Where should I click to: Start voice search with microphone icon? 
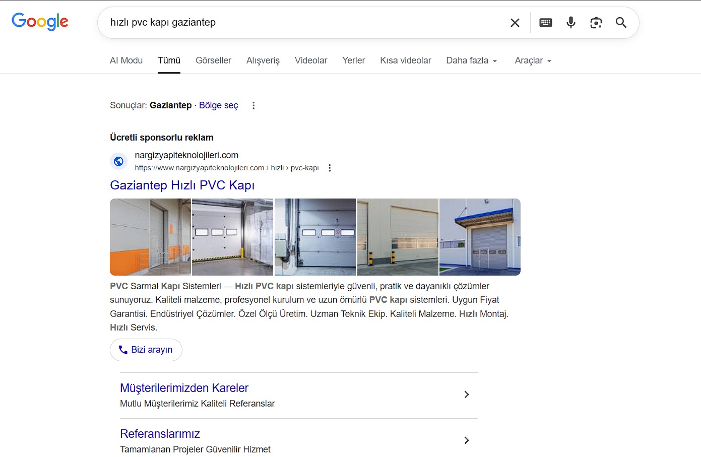pyautogui.click(x=570, y=23)
